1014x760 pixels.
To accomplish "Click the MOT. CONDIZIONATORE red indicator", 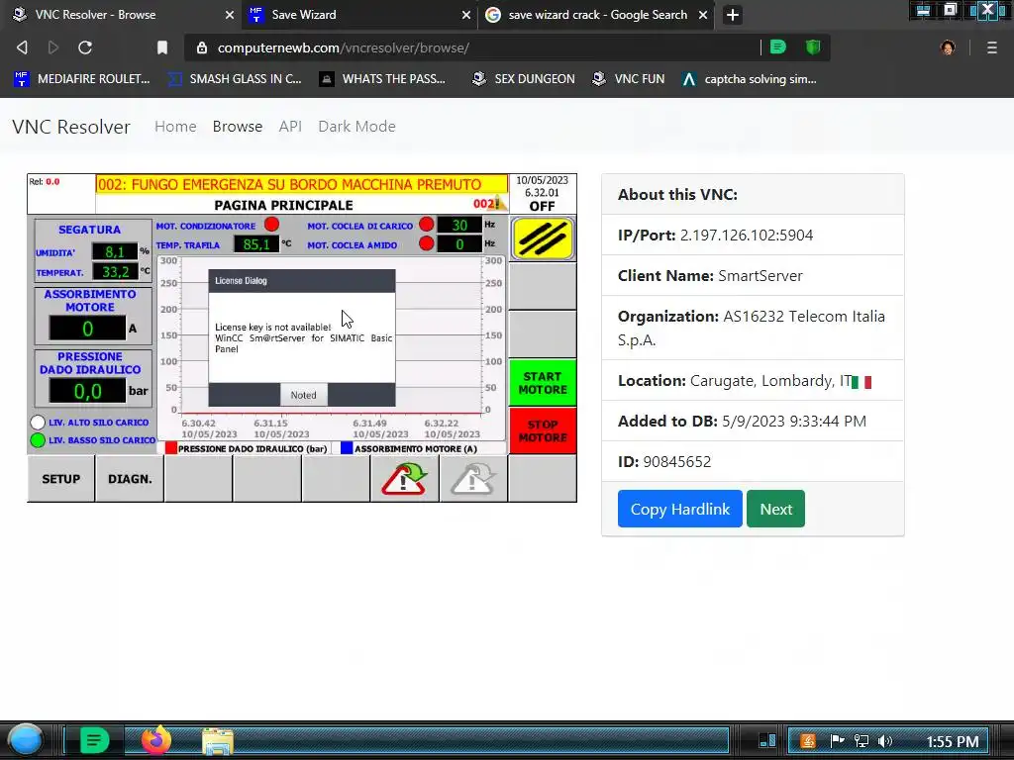I will pyautogui.click(x=271, y=225).
